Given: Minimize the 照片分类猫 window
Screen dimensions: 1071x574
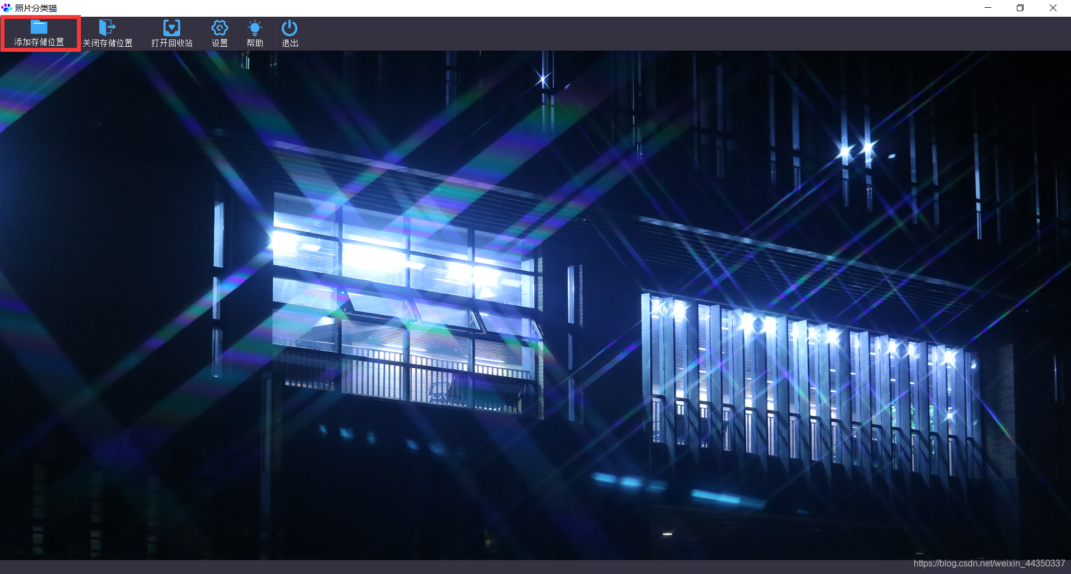Looking at the screenshot, I should pos(988,8).
